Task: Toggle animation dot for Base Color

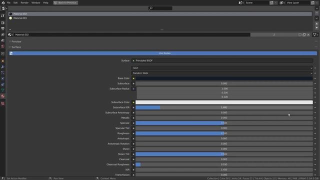Action: [315, 78]
